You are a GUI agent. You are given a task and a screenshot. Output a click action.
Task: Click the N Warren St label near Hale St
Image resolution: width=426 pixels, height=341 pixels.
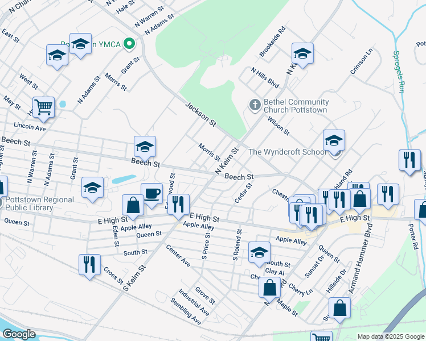click(x=149, y=16)
